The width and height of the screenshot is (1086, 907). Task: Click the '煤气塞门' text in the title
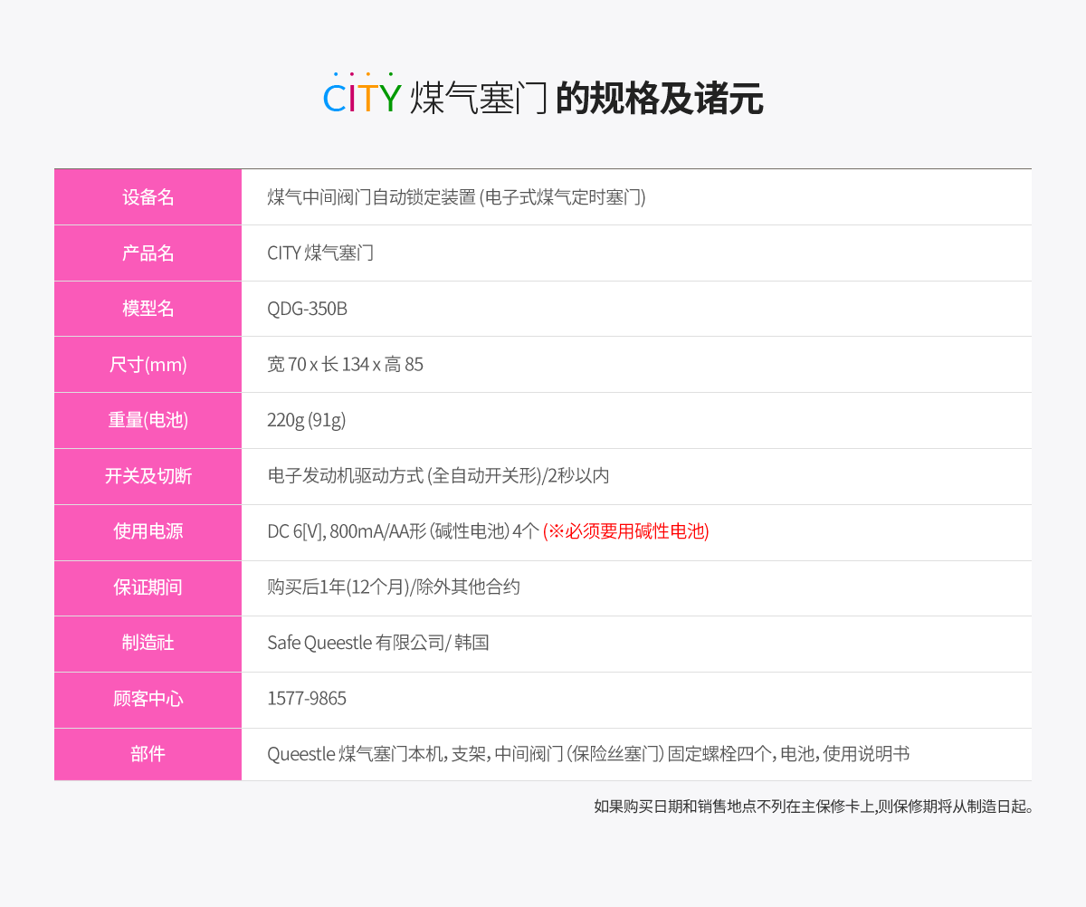click(x=479, y=99)
